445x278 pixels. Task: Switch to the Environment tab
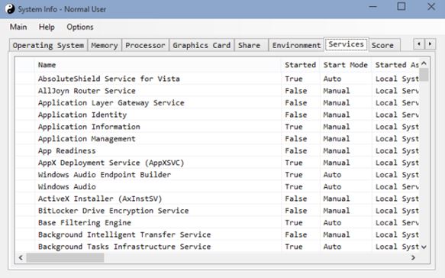point(296,45)
